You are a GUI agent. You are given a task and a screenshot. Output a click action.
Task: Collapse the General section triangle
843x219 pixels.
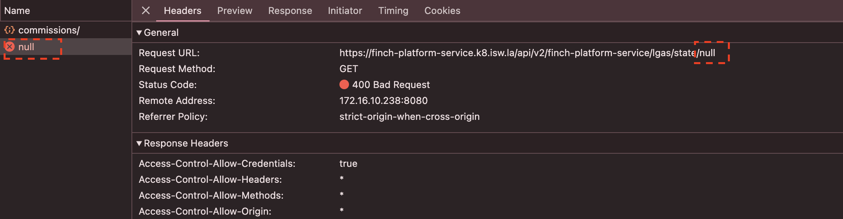tap(139, 33)
